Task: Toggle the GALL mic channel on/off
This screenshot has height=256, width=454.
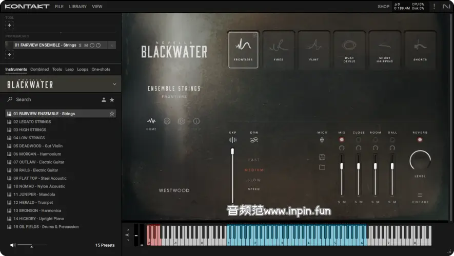Action: [x=392, y=140]
